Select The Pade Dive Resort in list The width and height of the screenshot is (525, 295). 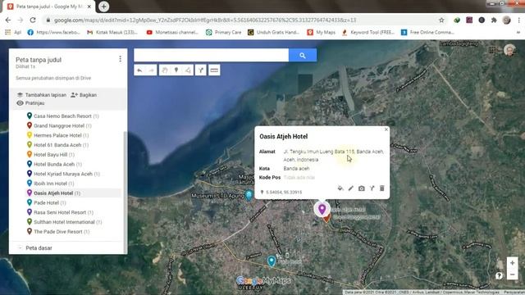coord(58,231)
